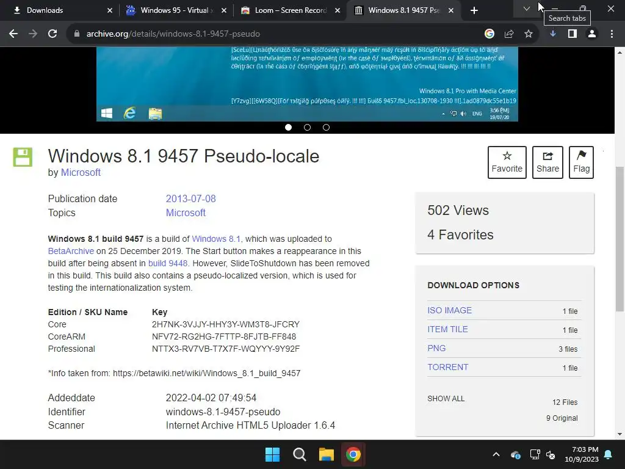
Task: Open the Google extension icon in address bar
Action: [490, 34]
